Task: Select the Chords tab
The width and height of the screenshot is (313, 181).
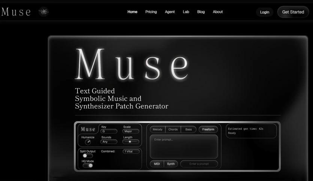Action: coord(173,129)
